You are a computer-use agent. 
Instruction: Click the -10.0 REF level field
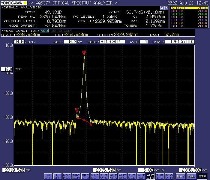(x=7, y=69)
